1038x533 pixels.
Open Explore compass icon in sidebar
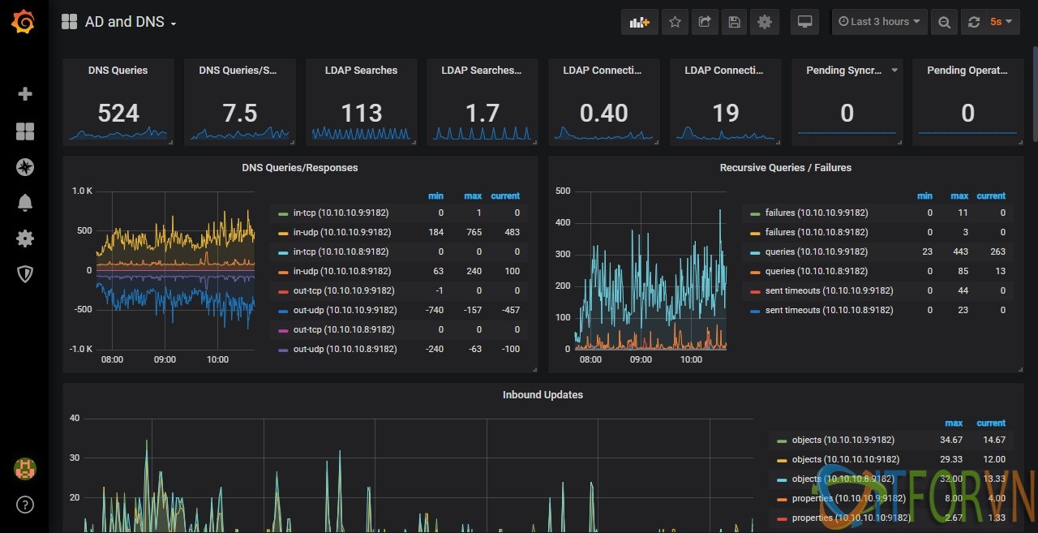pos(25,167)
